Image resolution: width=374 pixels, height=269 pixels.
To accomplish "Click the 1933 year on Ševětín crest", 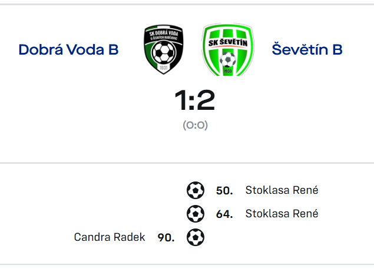I will (x=228, y=71).
